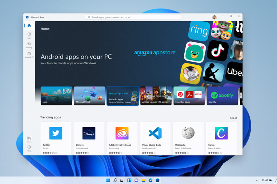Image resolution: width=277 pixels, height=184 pixels.
Task: Open File Explorer from the taskbar
Action: 143,180
